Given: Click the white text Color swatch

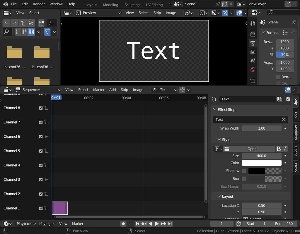Looking at the screenshot, I should tap(262, 163).
